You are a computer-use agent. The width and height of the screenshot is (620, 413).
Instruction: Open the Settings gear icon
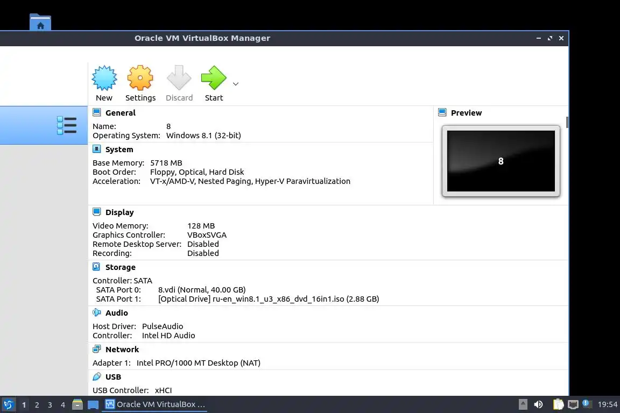pos(140,79)
